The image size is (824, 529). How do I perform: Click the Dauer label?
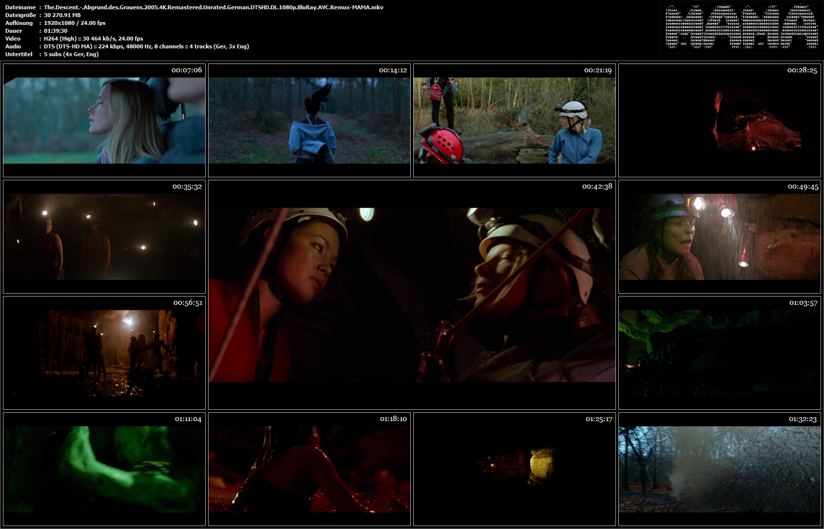[13, 31]
